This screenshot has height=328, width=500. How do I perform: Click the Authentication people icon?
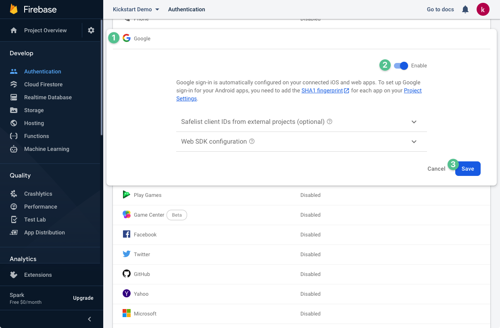(14, 71)
